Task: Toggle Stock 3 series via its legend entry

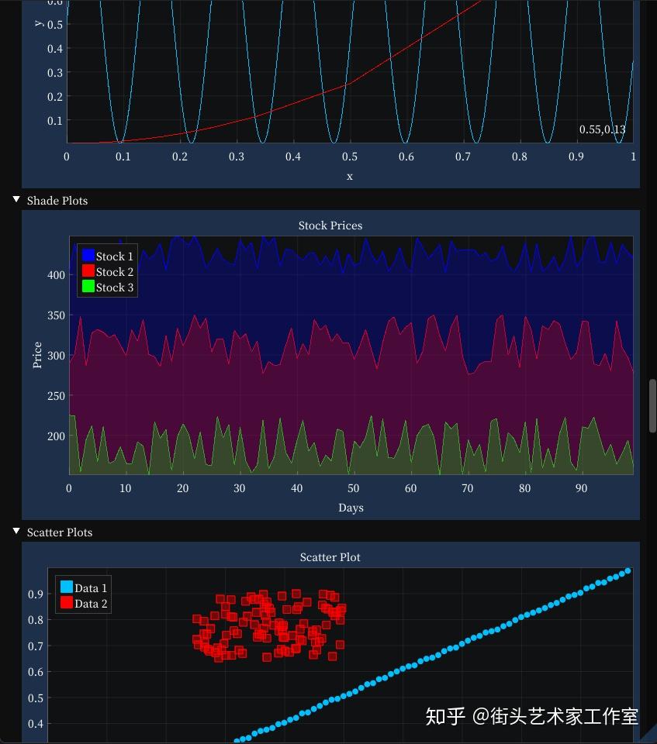Action: 113,287
